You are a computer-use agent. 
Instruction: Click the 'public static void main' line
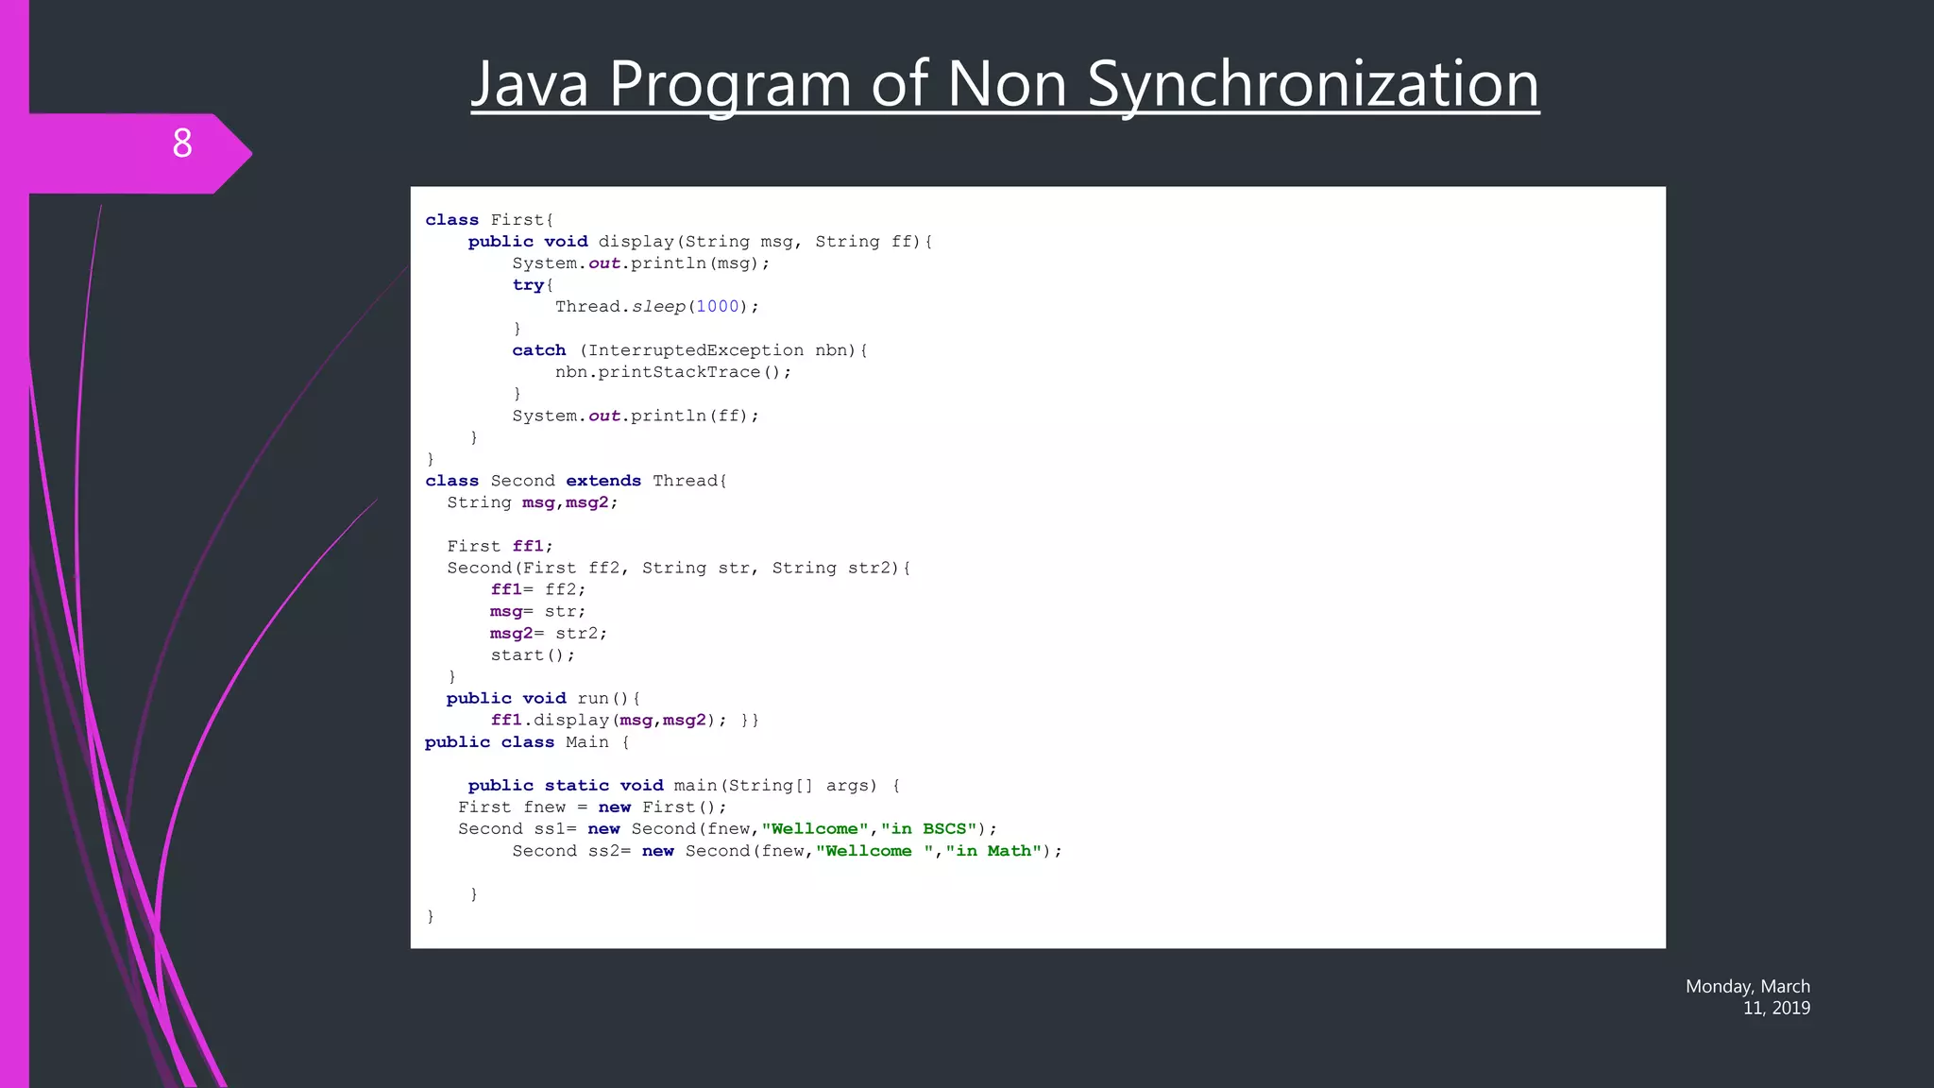point(683,786)
